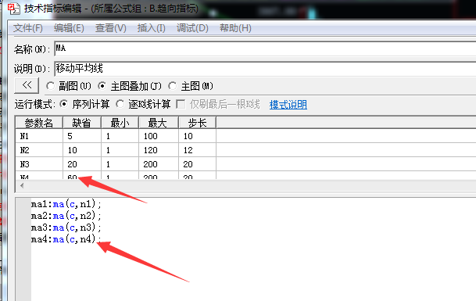Collapse panel with the << button

27,86
